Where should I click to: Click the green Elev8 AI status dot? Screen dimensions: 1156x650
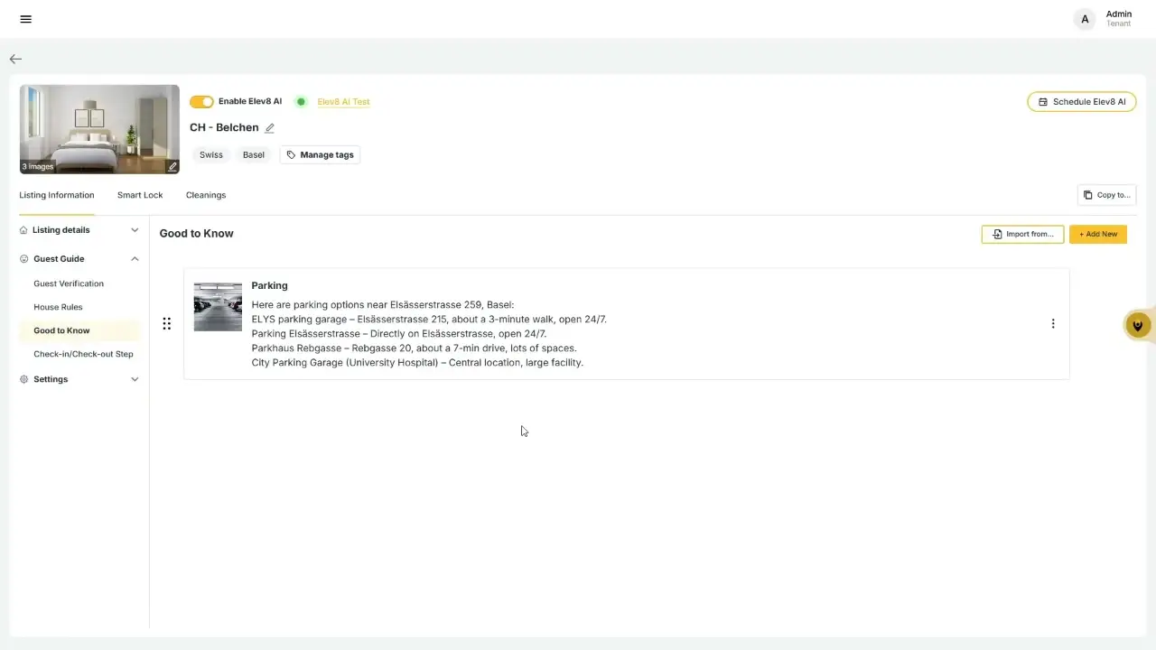click(302, 102)
